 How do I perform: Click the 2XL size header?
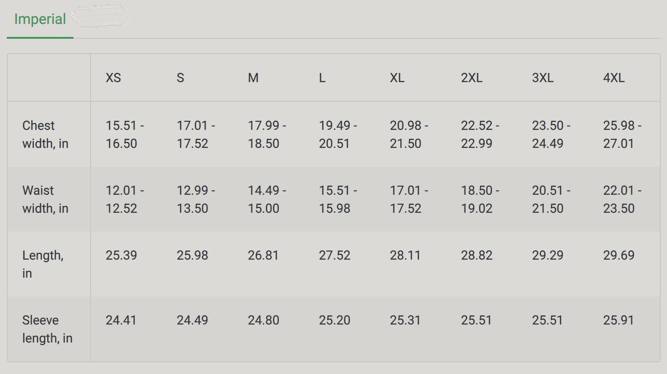coord(471,78)
